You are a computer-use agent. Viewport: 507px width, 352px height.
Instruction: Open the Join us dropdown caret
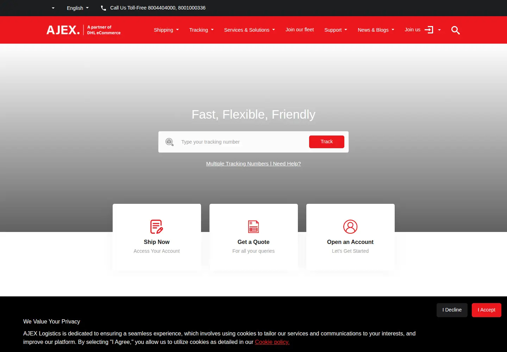tap(439, 30)
